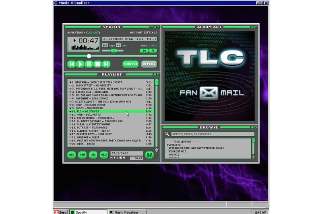Click heart icon beside Oasis Wonderwall
This screenshot has width=322, height=214.
point(70,108)
